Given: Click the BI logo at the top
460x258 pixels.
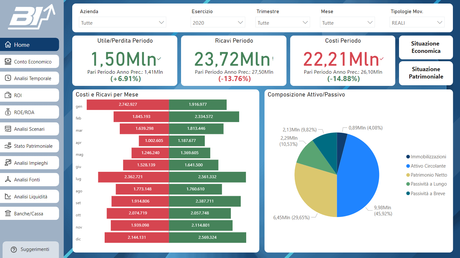Looking at the screenshot, I should 31,18.
